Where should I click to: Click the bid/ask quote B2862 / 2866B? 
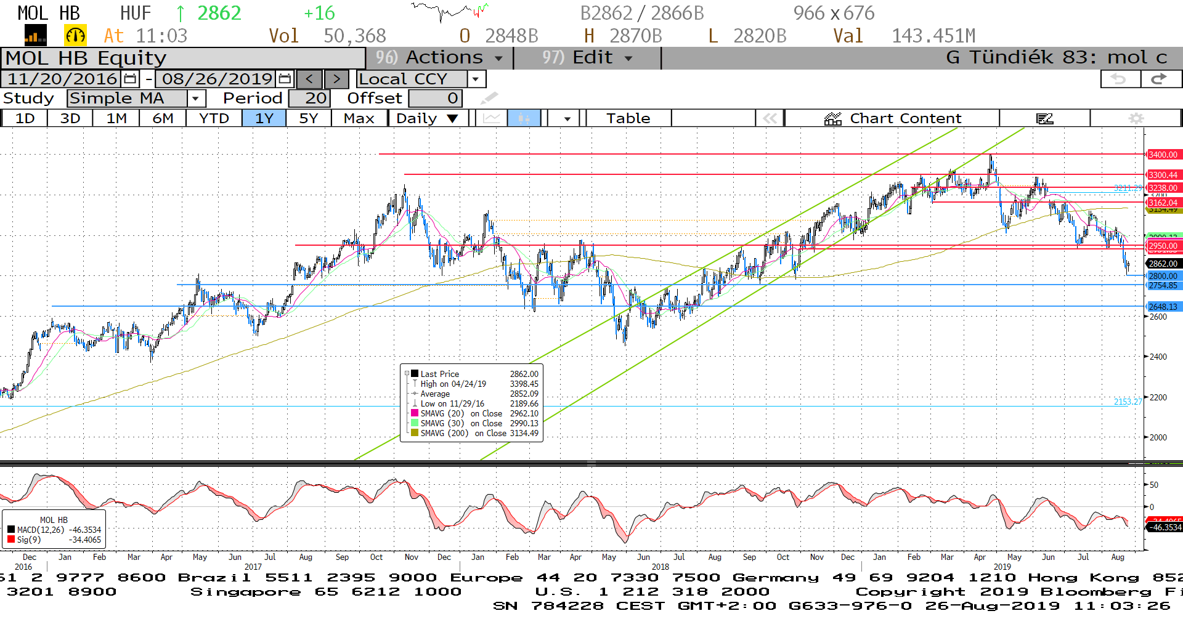coord(641,13)
